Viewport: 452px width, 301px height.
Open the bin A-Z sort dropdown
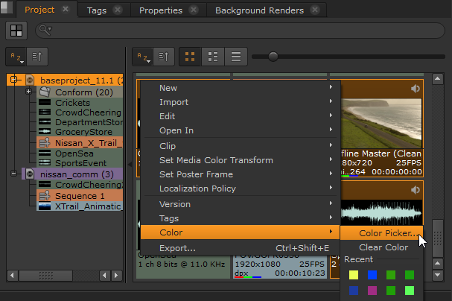(x=143, y=57)
